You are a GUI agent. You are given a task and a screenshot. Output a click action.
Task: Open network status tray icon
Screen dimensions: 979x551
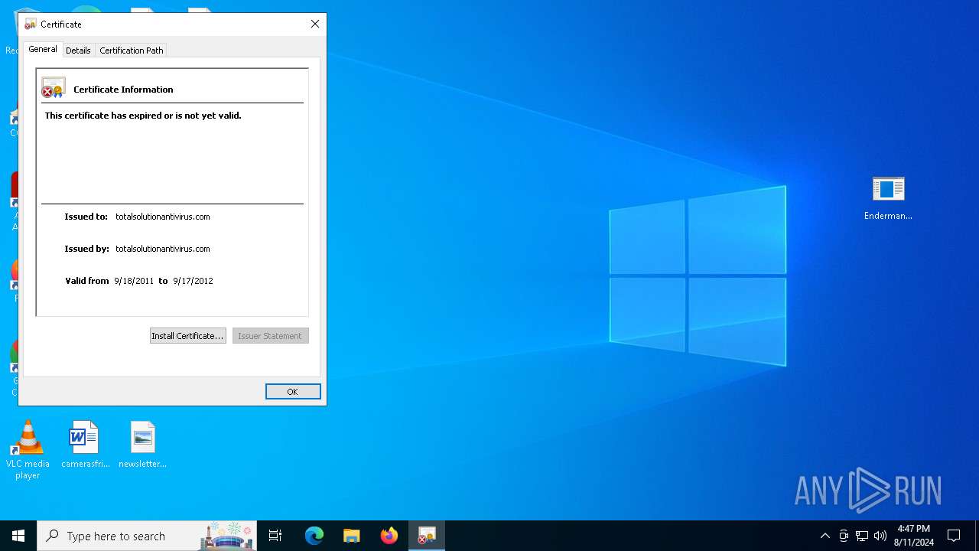coord(862,536)
